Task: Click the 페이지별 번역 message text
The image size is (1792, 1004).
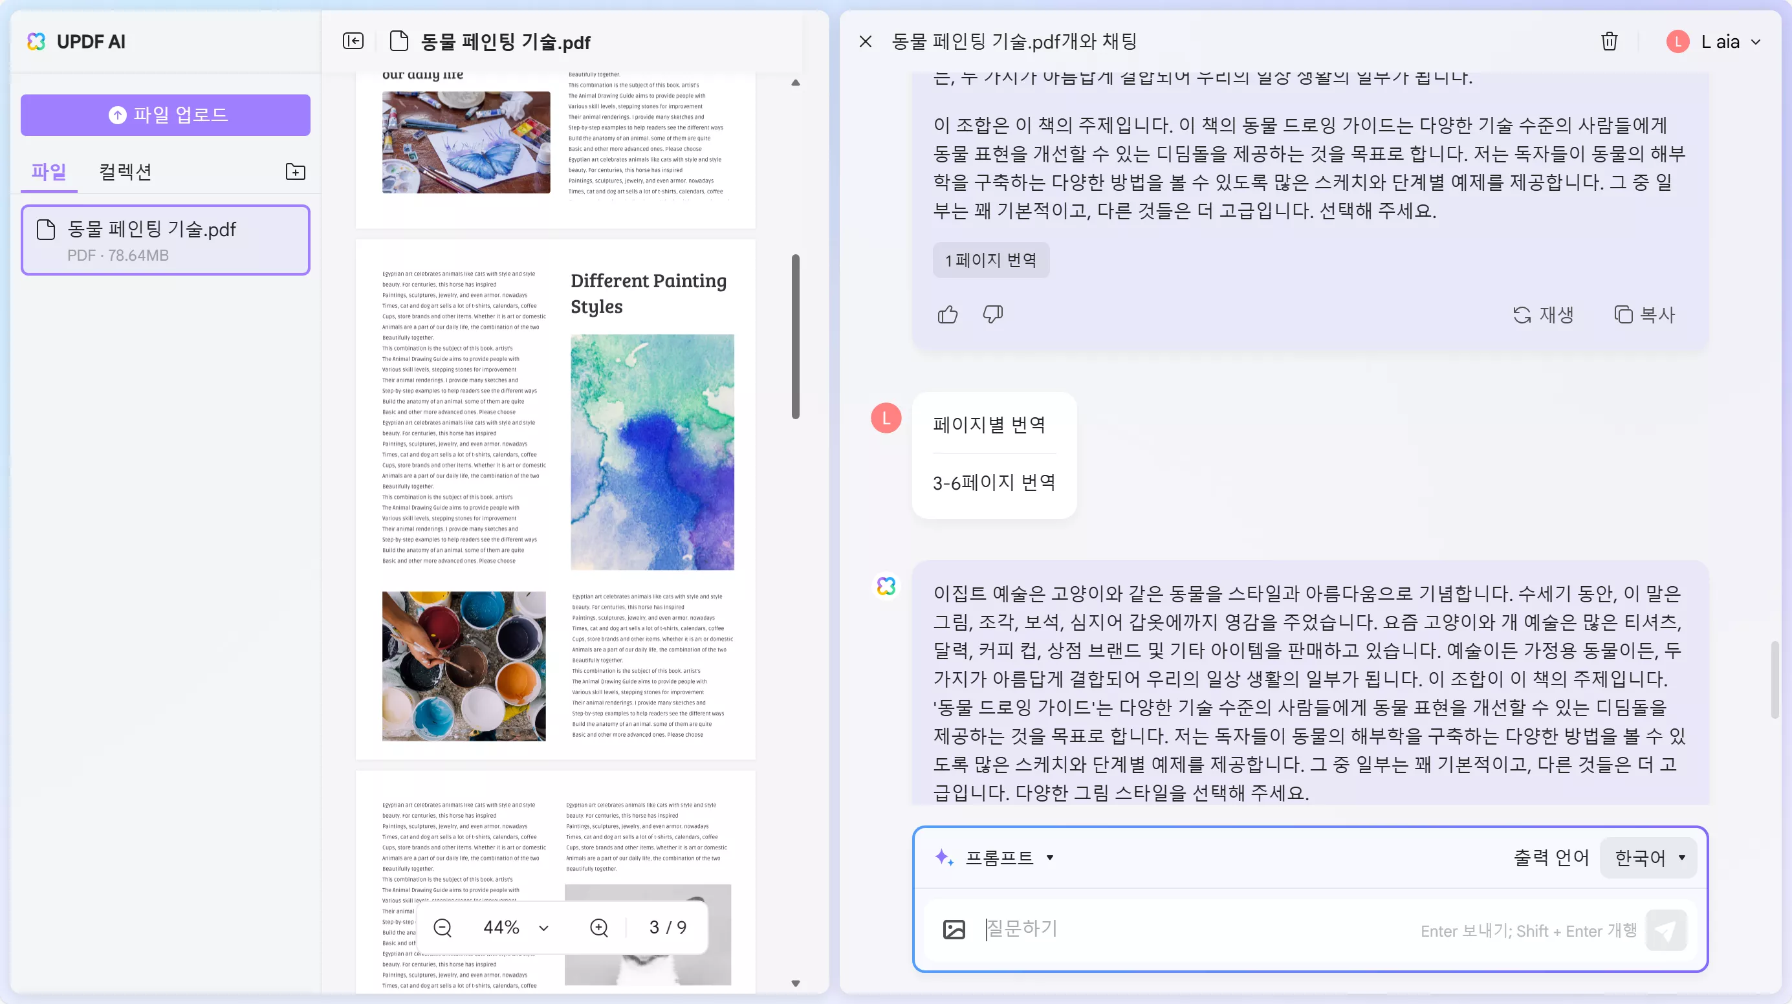Action: click(x=989, y=424)
